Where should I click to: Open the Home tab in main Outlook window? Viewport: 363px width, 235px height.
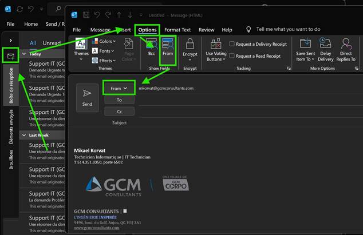point(31,24)
